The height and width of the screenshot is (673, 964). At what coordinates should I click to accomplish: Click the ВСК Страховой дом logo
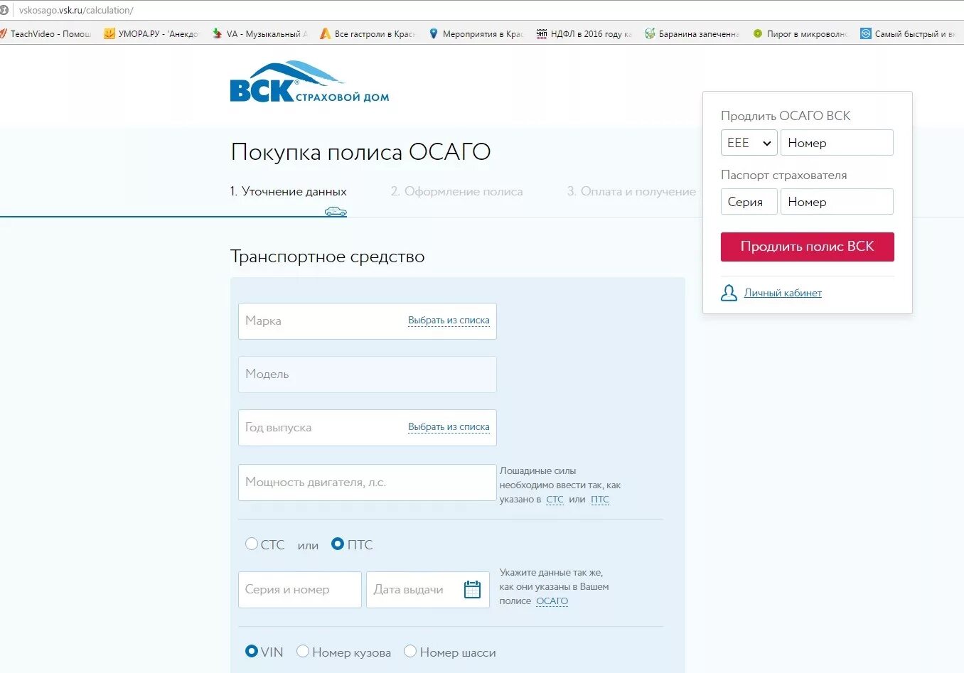pyautogui.click(x=309, y=82)
